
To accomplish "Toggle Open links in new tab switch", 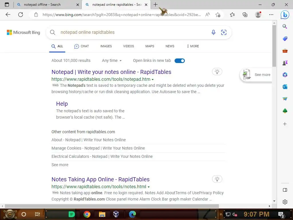I will [x=180, y=61].
